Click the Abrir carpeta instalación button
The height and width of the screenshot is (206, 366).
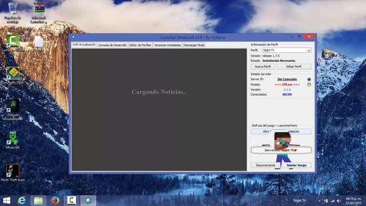tap(281, 132)
